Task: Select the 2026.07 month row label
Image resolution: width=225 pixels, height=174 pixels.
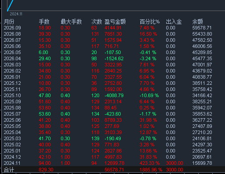Action: pos(12,40)
